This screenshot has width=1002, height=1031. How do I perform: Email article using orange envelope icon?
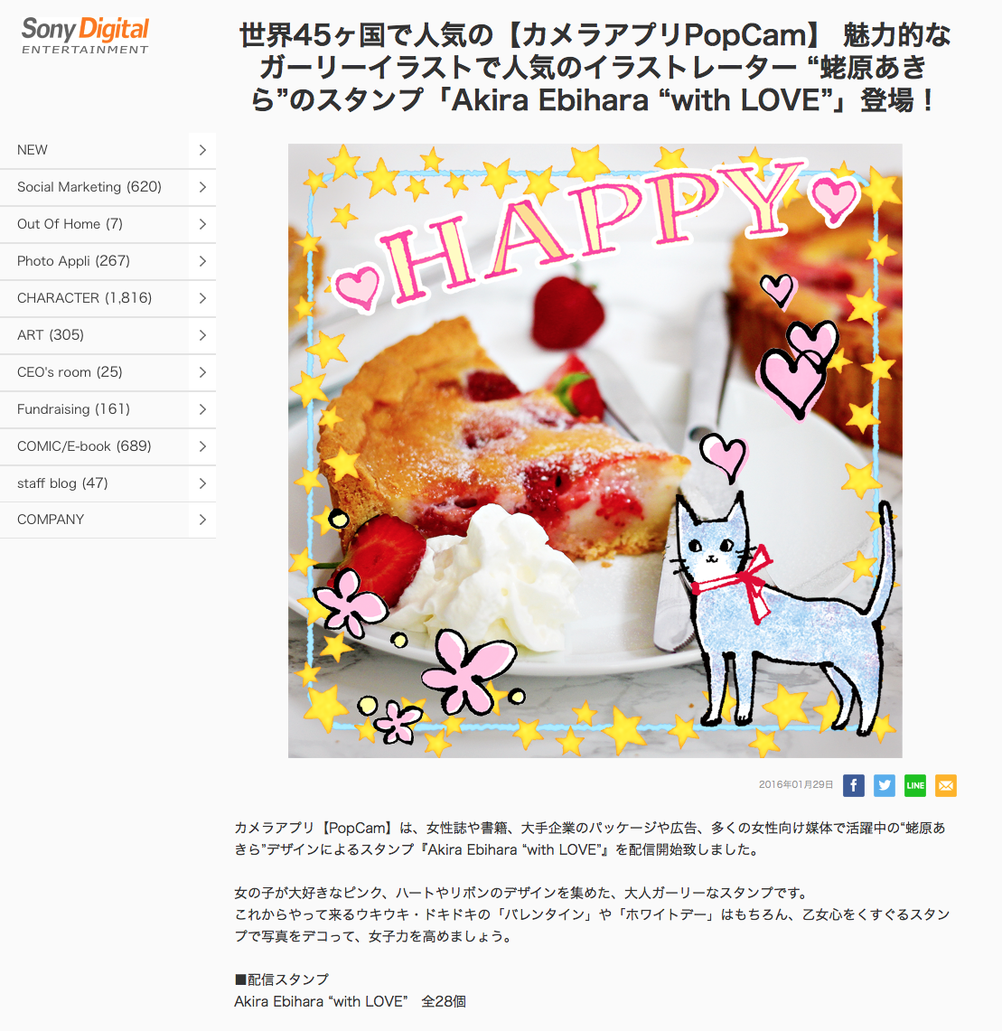pos(945,785)
